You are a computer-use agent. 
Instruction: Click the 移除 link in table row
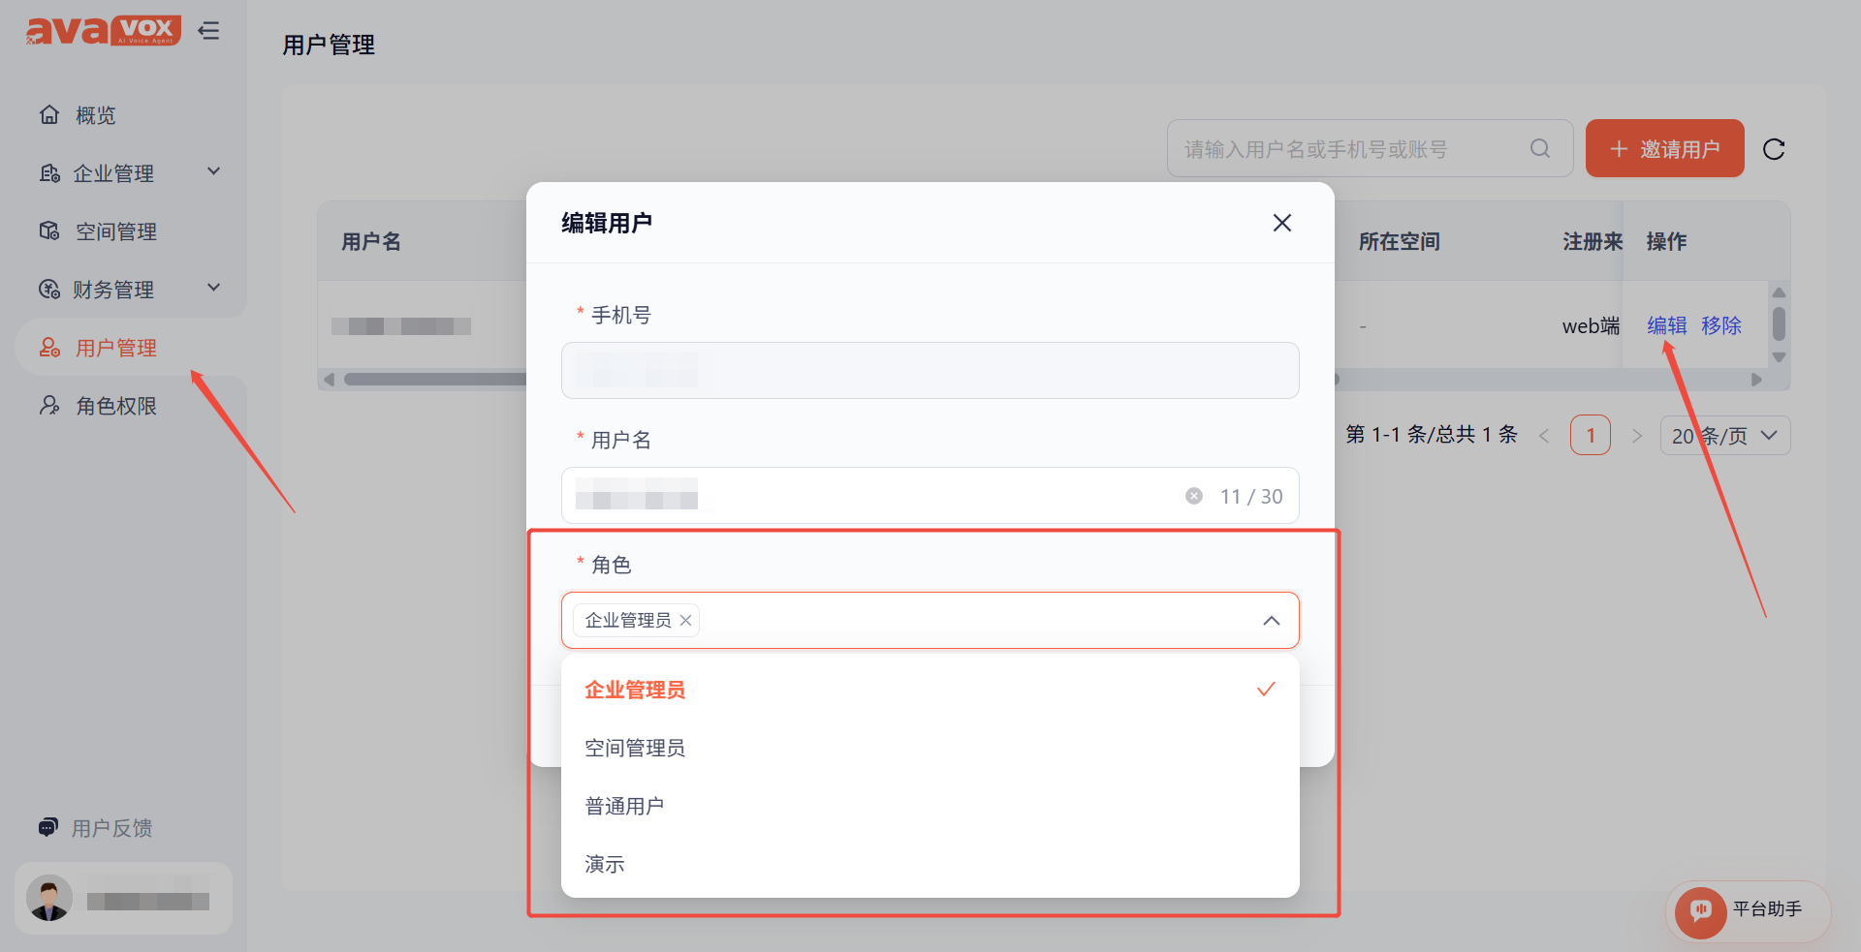1721,325
